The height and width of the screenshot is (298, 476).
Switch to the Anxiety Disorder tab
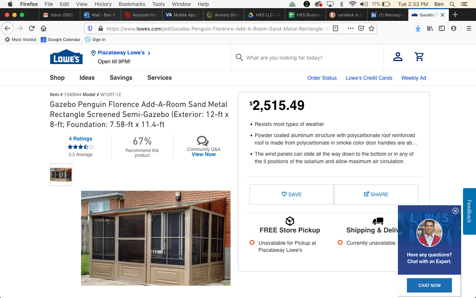tap(223, 15)
